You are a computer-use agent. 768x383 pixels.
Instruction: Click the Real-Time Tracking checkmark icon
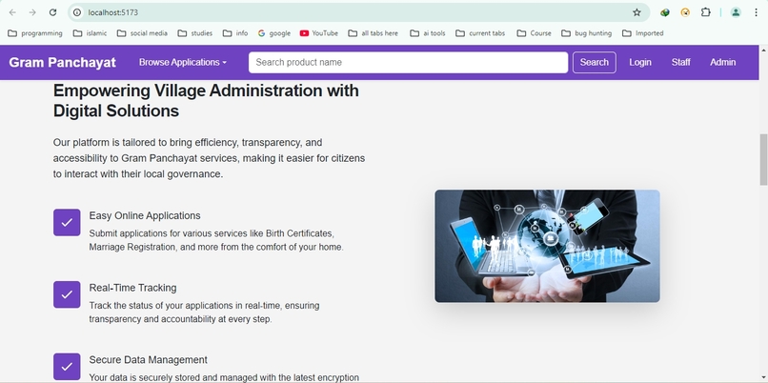67,294
